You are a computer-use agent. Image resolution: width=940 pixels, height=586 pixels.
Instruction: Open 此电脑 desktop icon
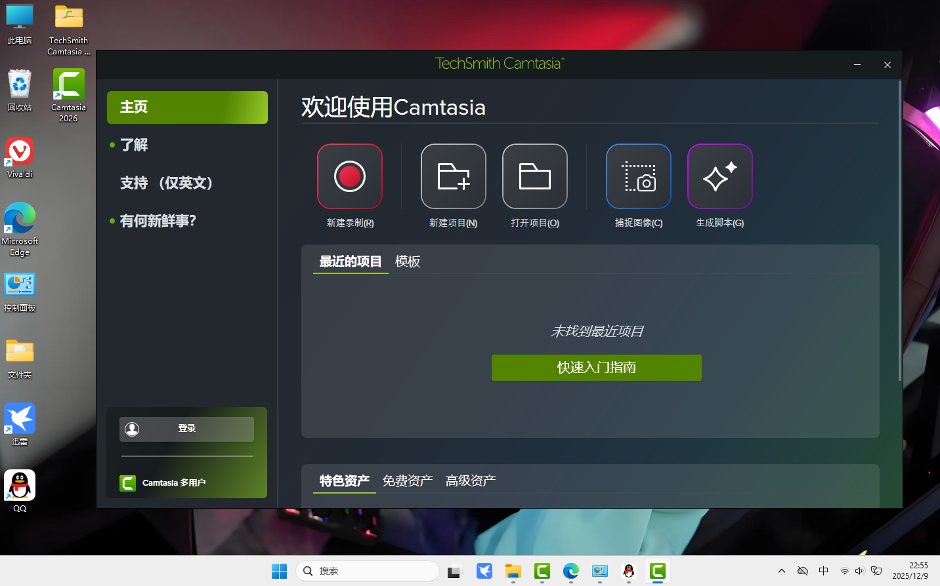(x=20, y=24)
